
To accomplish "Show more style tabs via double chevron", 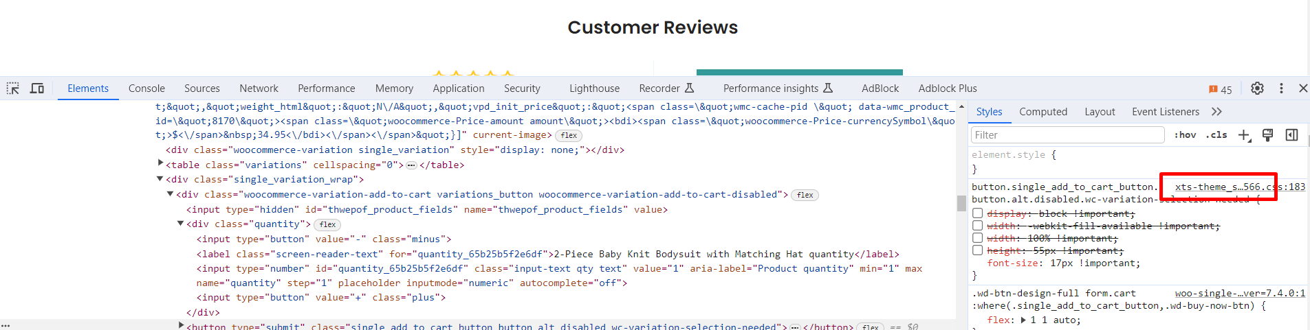I will [1216, 112].
